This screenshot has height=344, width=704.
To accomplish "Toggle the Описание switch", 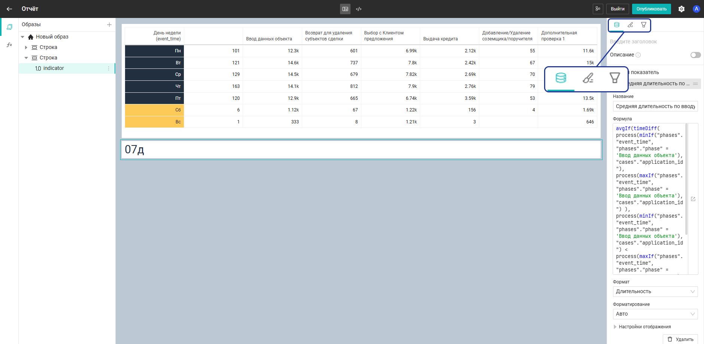I will coord(695,55).
